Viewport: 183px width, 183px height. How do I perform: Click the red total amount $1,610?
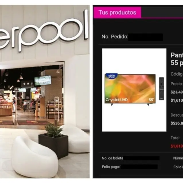tap(177, 146)
